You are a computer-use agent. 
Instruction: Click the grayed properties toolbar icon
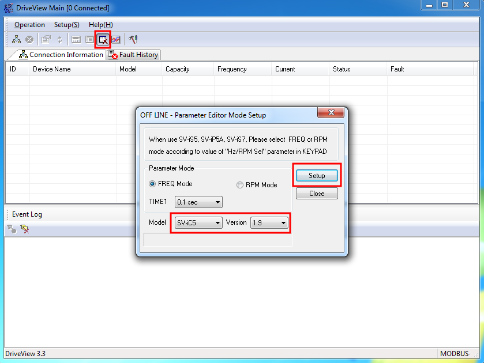(46, 39)
